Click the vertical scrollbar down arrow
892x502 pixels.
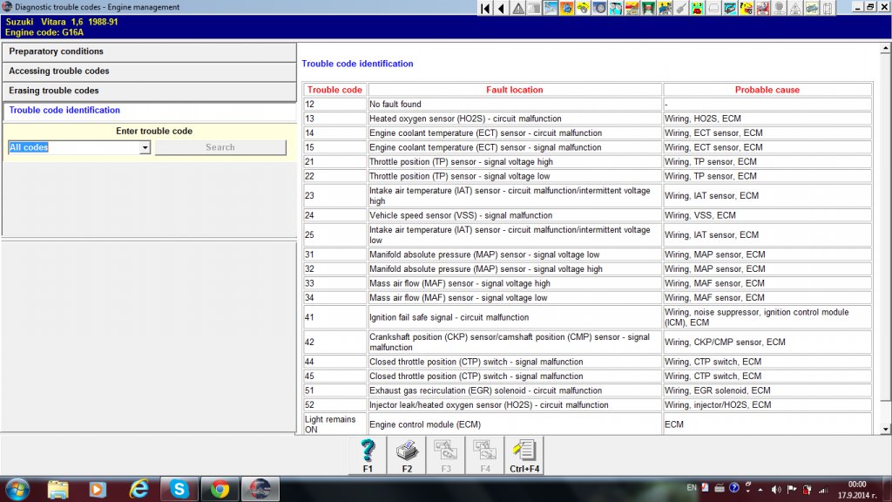tap(885, 429)
